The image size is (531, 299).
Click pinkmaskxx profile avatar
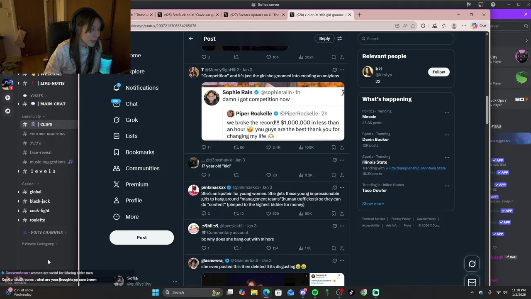[194, 190]
